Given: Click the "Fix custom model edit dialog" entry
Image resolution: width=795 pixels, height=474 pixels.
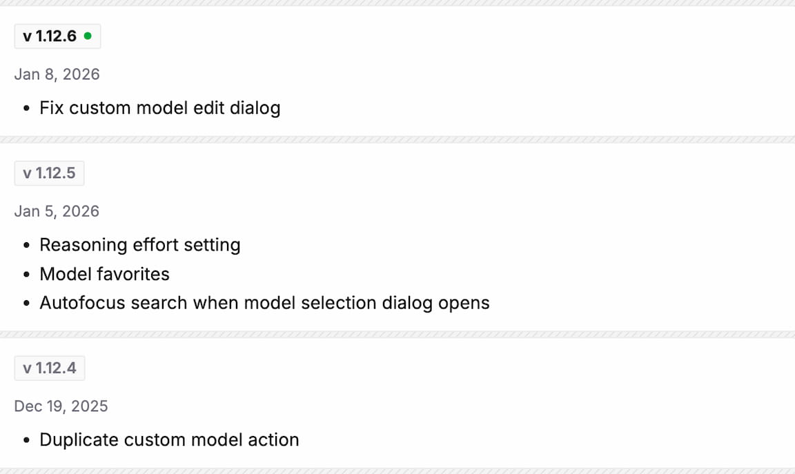Looking at the screenshot, I should [x=159, y=108].
